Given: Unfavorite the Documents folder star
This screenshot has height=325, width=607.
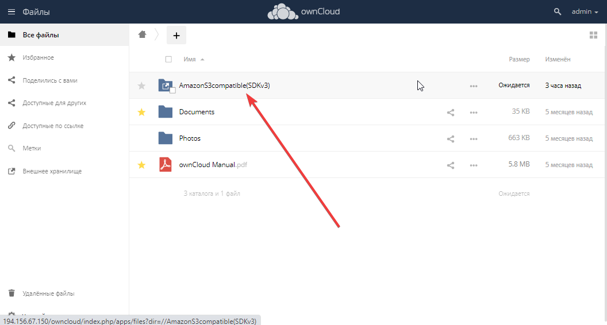Looking at the screenshot, I should [141, 113].
